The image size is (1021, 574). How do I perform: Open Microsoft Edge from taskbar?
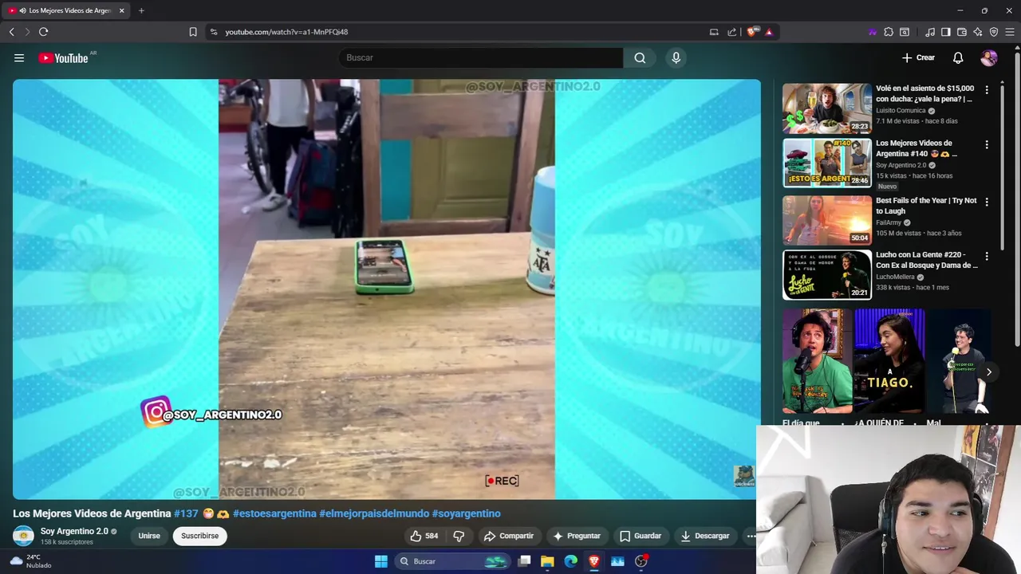point(570,561)
